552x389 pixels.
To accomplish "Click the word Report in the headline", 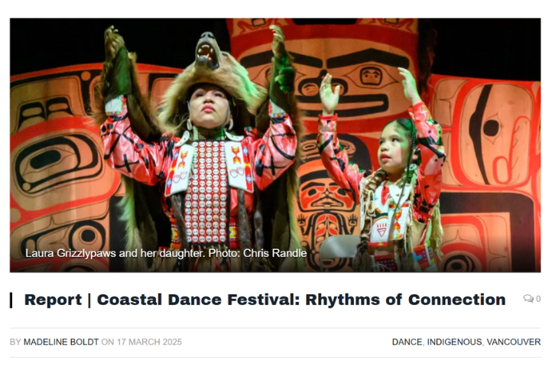I will point(53,300).
